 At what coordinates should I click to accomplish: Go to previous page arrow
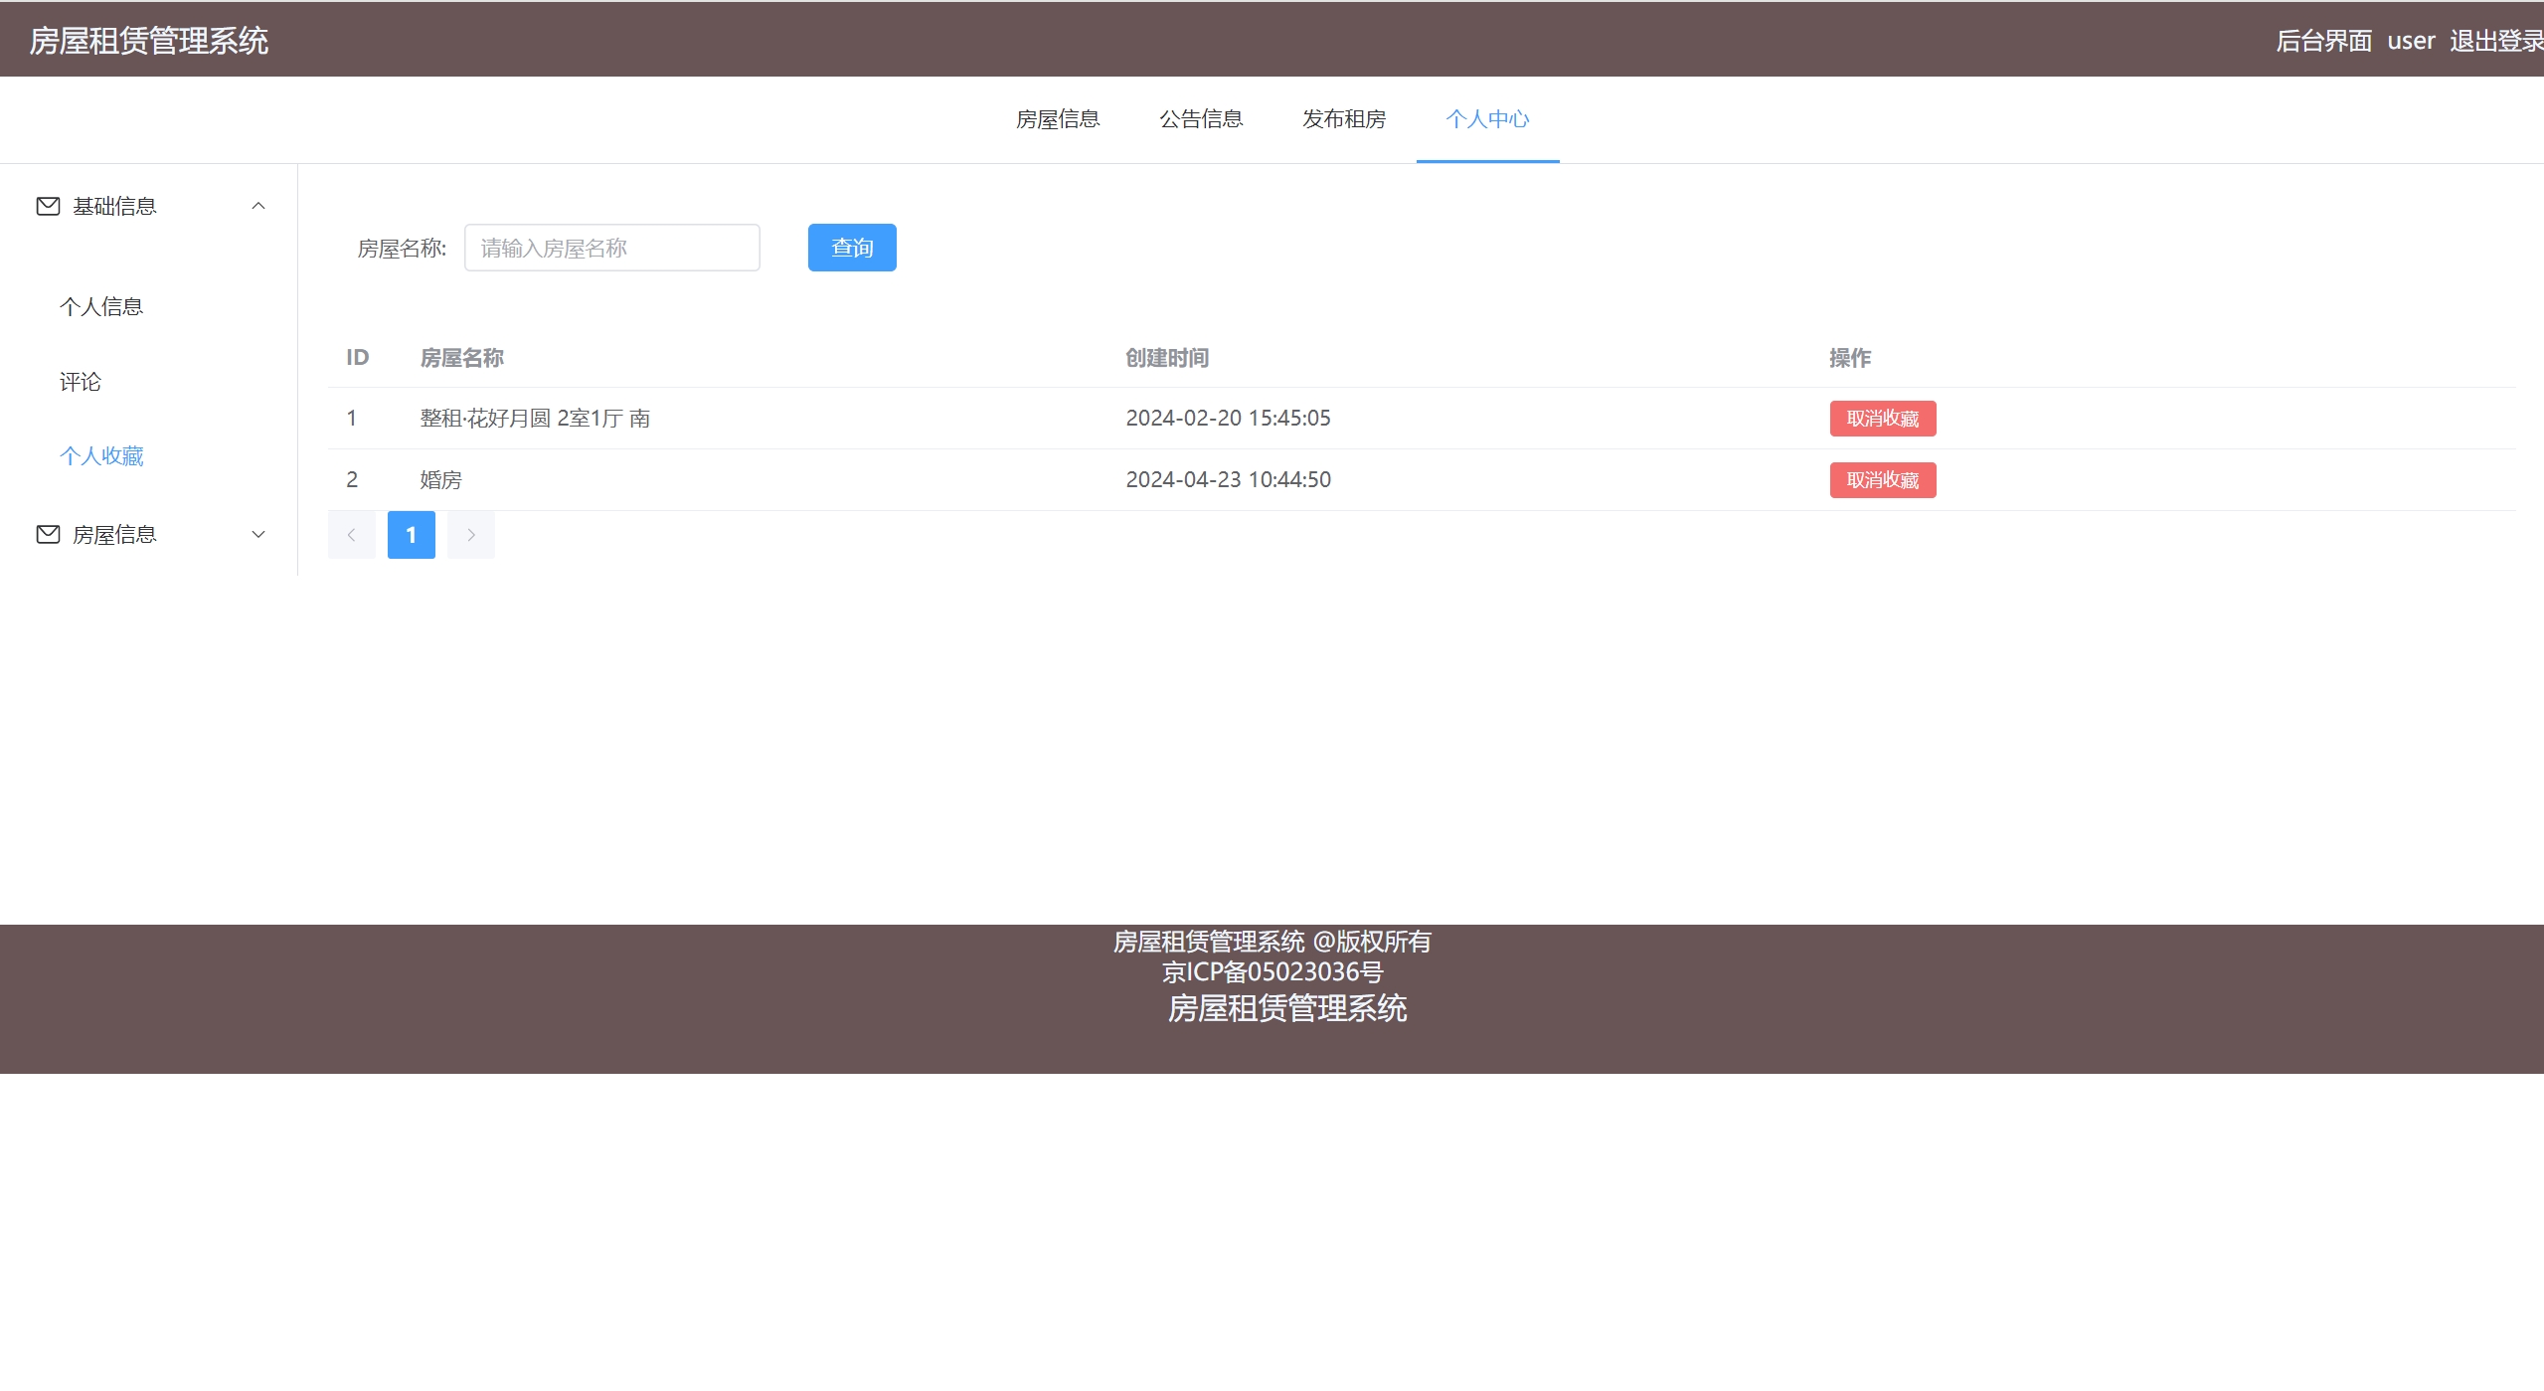coord(351,535)
